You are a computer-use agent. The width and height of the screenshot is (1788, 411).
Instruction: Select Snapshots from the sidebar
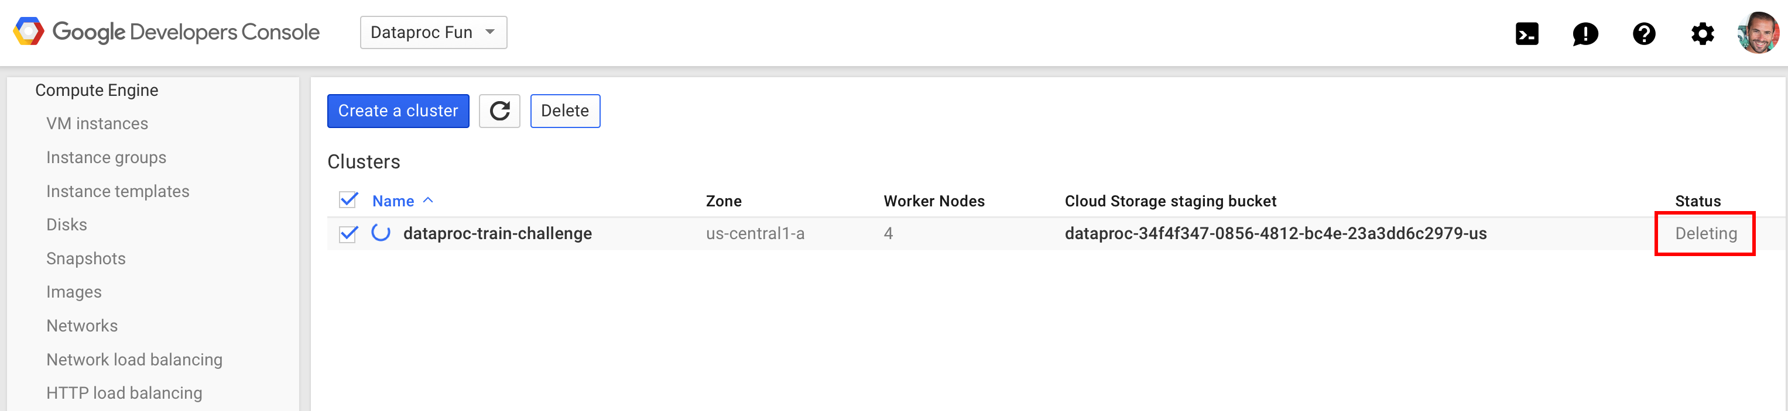tap(86, 258)
